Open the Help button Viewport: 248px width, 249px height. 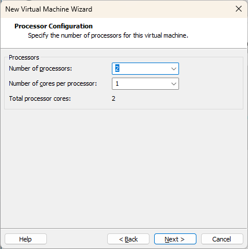(x=25, y=239)
